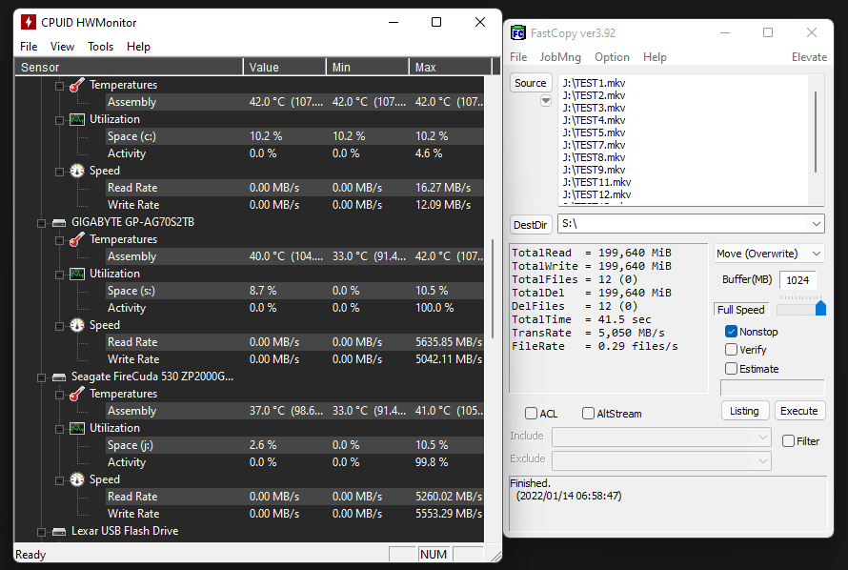
Task: Click FastCopy source list scrollbar
Action: pyautogui.click(x=816, y=132)
